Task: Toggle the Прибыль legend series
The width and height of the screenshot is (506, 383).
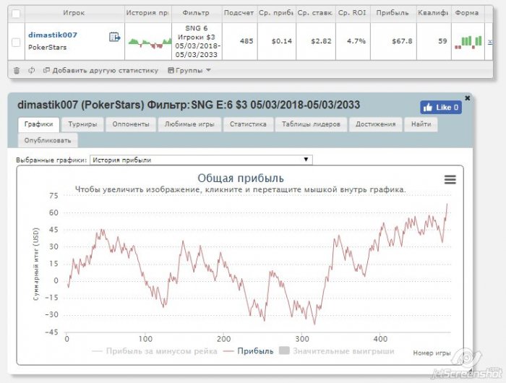Action: pyautogui.click(x=249, y=351)
